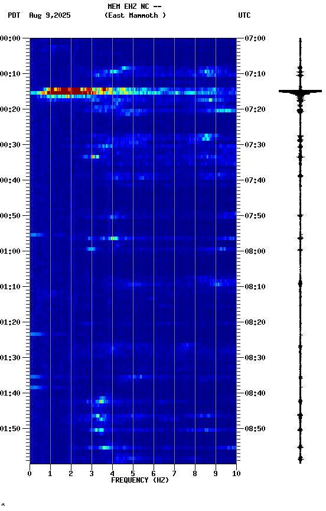Screen dimensions: 326x511
Task: Click the FREQUENCY (HZ) axis label
Action: tap(140, 480)
